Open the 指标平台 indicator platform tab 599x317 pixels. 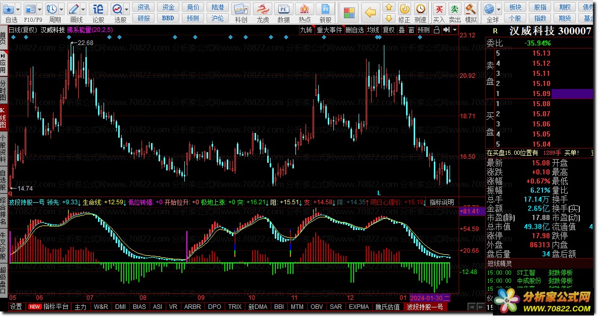coord(56,307)
